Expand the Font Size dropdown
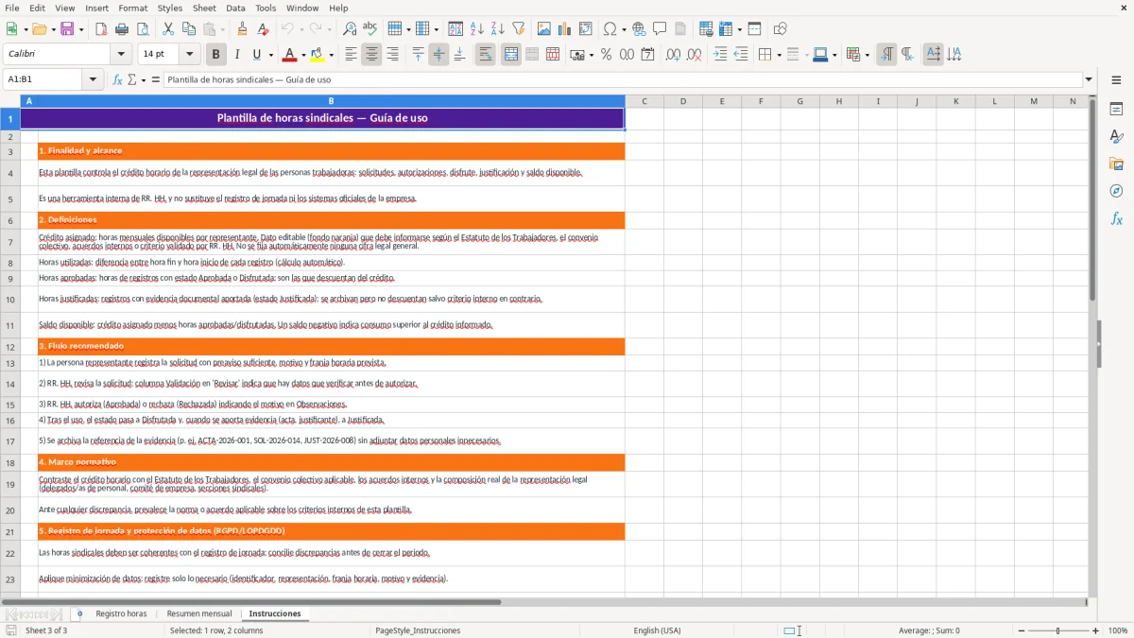 [x=189, y=55]
